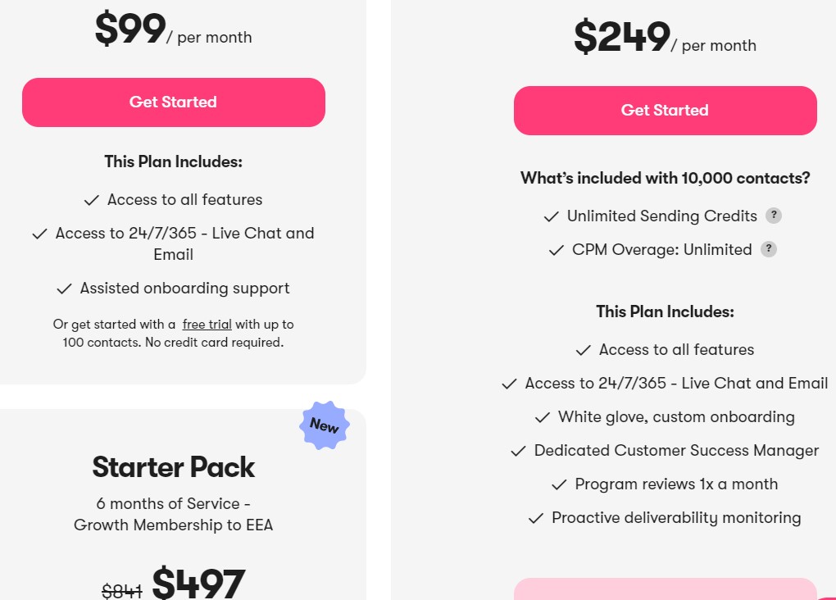Click the struck-through $841 price

(121, 591)
